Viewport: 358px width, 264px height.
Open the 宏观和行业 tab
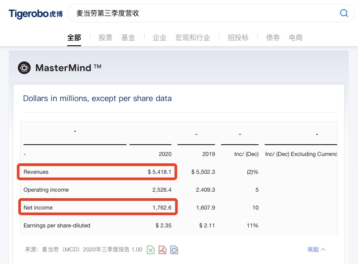click(x=192, y=37)
